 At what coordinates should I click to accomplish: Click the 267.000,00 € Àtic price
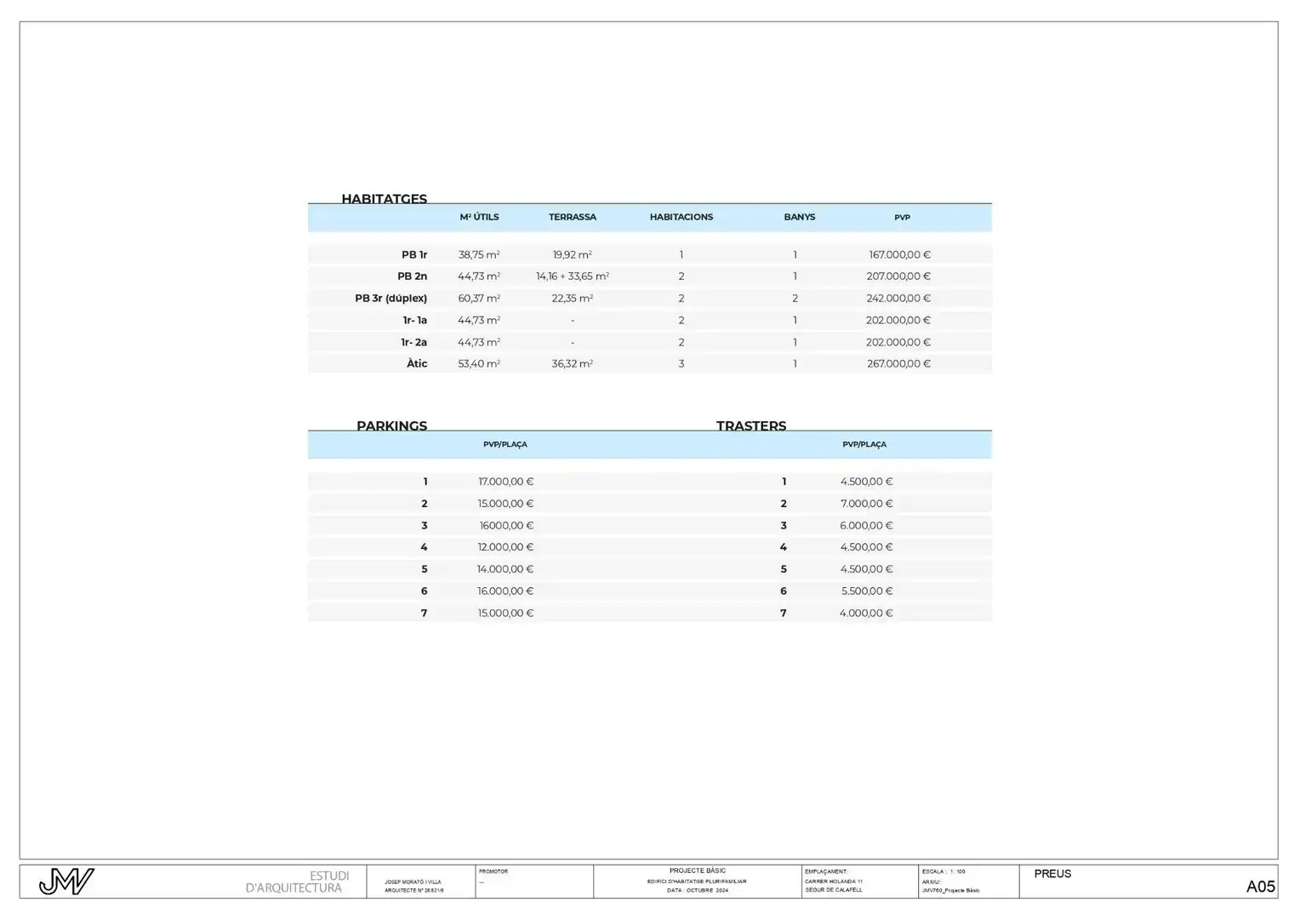[898, 363]
